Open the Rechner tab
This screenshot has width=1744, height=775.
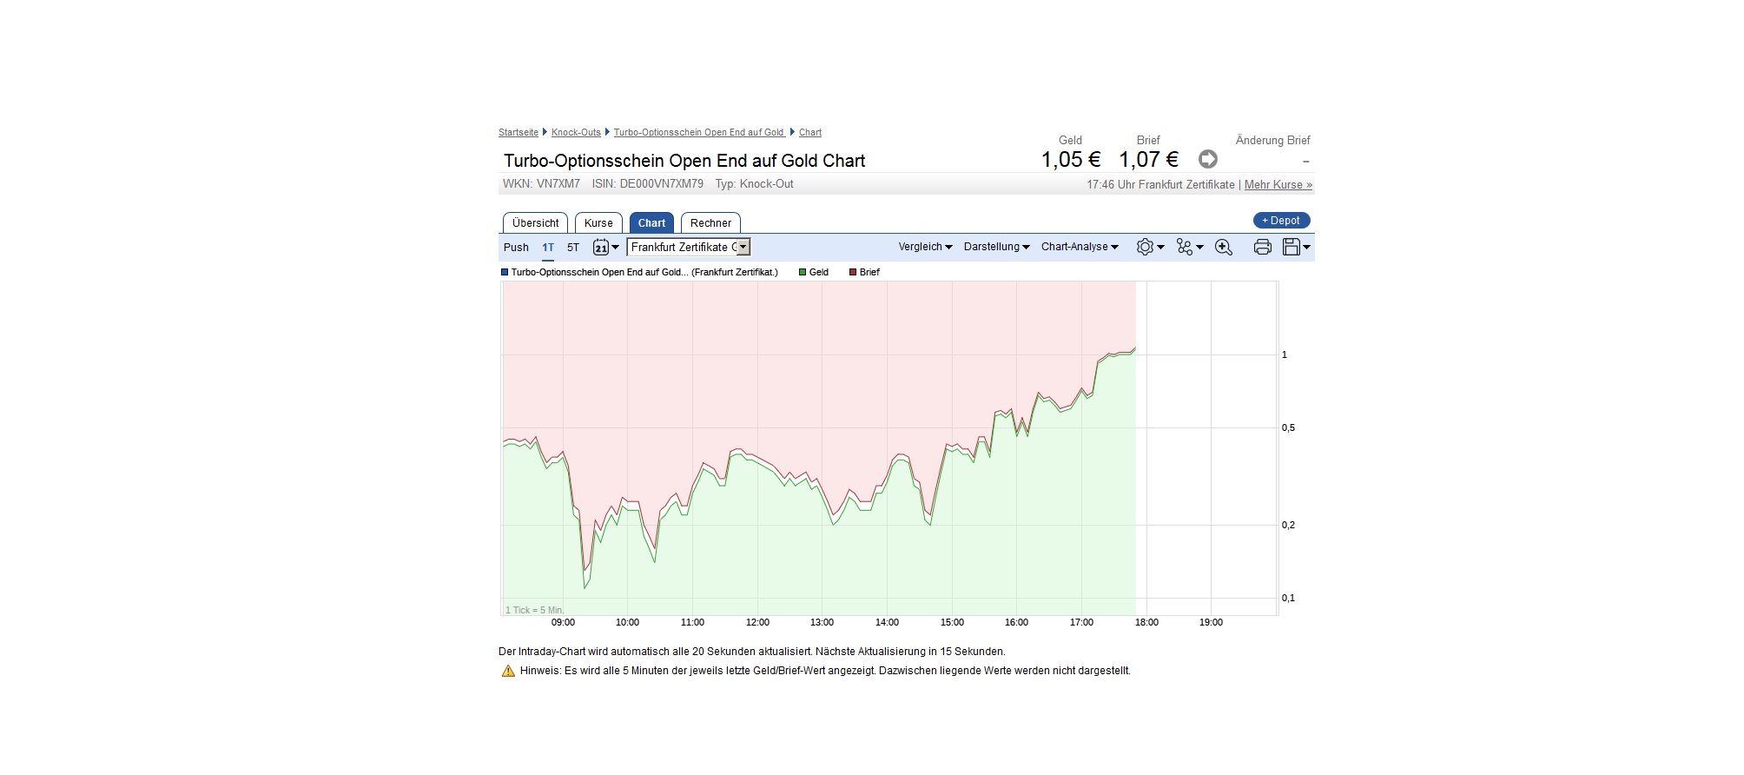(710, 223)
